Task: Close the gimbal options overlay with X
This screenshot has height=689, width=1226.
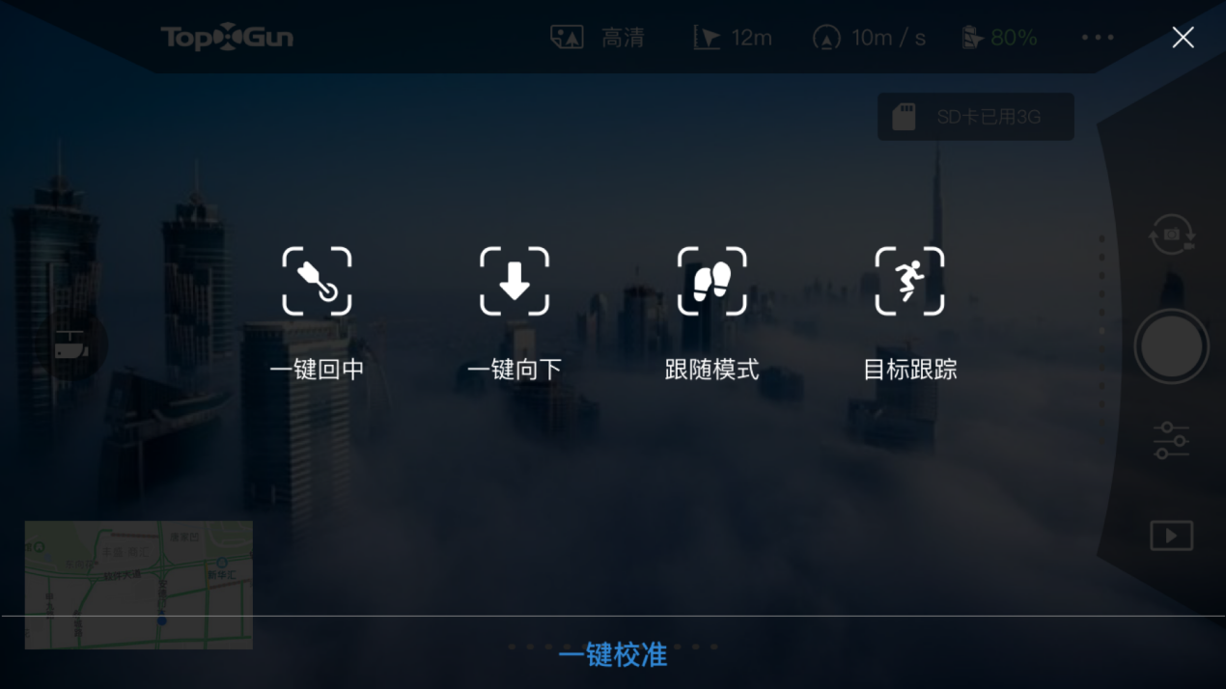Action: point(1183,38)
